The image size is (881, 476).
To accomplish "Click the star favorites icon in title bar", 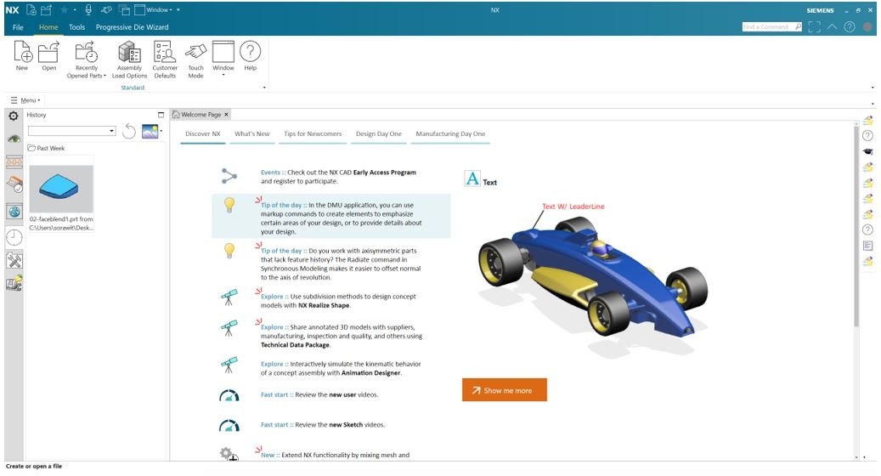I will [x=64, y=9].
